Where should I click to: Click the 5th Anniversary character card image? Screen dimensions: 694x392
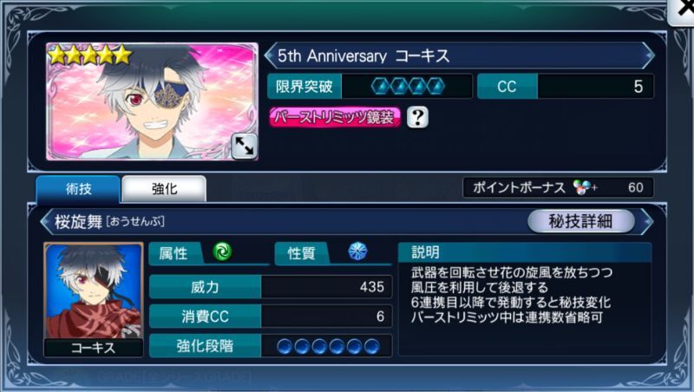click(x=153, y=101)
